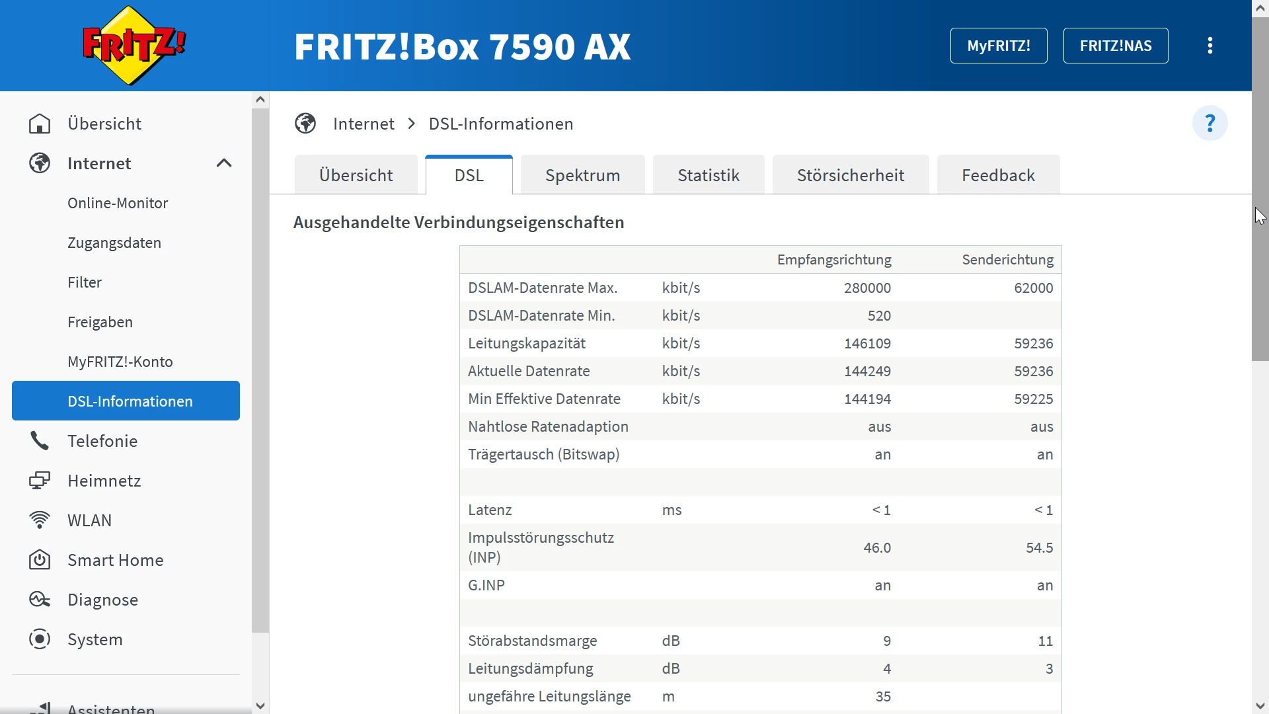Open the FRITZ!NAS button

coord(1115,46)
